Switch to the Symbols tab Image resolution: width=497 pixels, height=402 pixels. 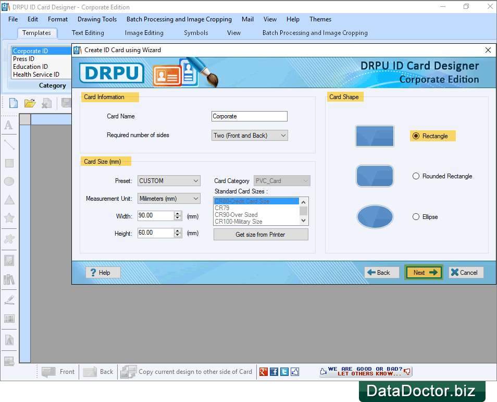coord(196,33)
